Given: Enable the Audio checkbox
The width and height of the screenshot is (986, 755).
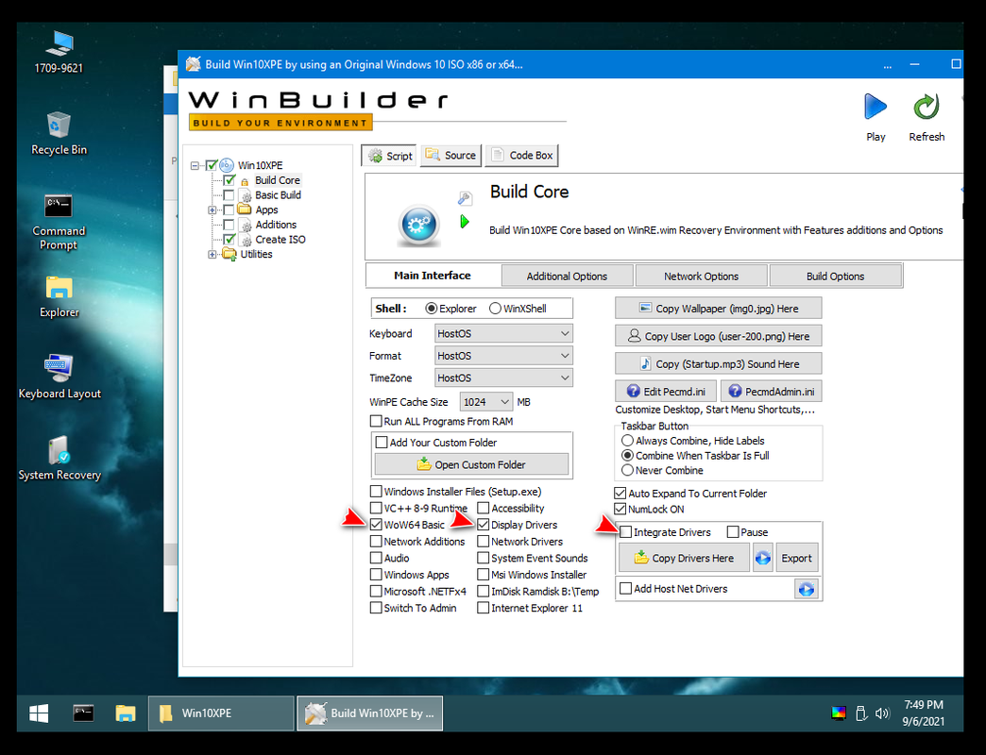Looking at the screenshot, I should (376, 558).
